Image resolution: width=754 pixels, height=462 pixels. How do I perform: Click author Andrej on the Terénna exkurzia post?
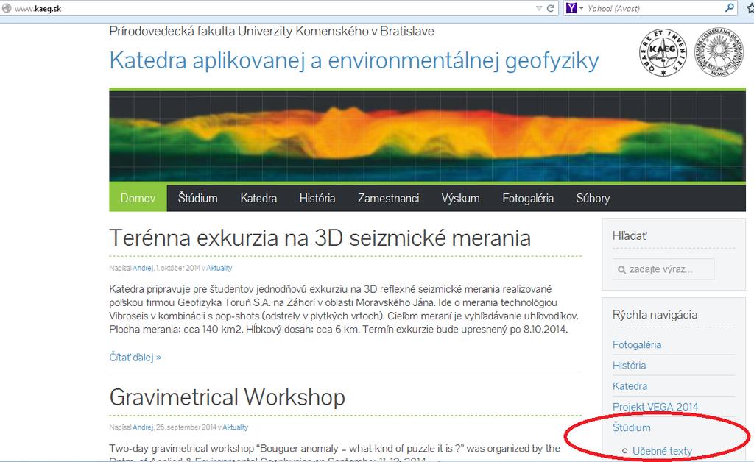click(143, 268)
